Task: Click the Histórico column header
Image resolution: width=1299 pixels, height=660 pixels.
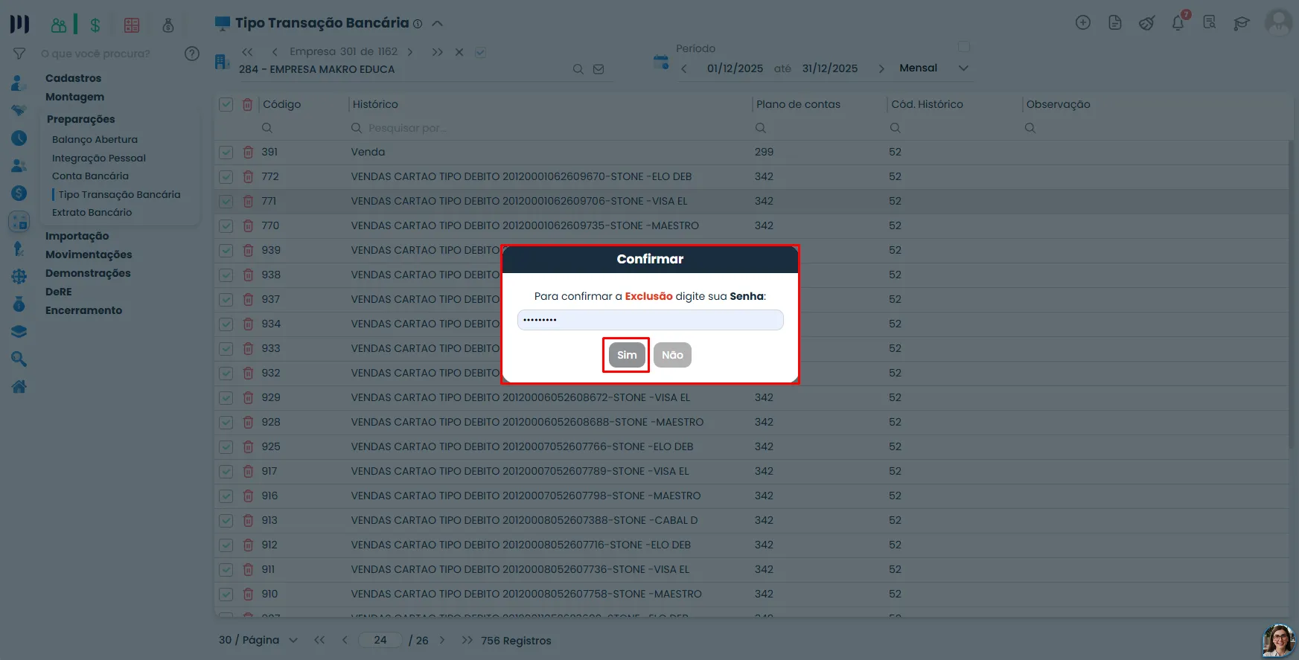Action: click(375, 104)
